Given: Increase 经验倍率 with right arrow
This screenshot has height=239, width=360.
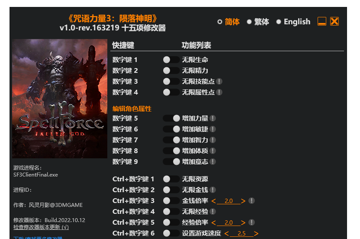Looking at the screenshot, I should [x=243, y=223].
